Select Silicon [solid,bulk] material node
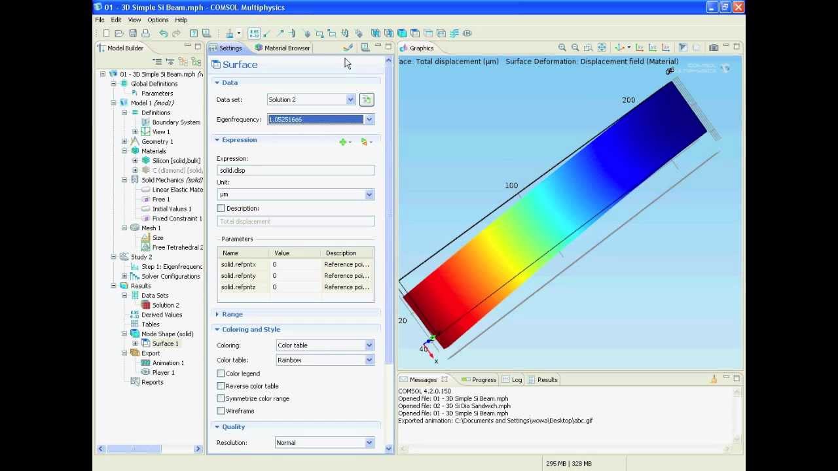This screenshot has width=838, height=471. [x=170, y=161]
